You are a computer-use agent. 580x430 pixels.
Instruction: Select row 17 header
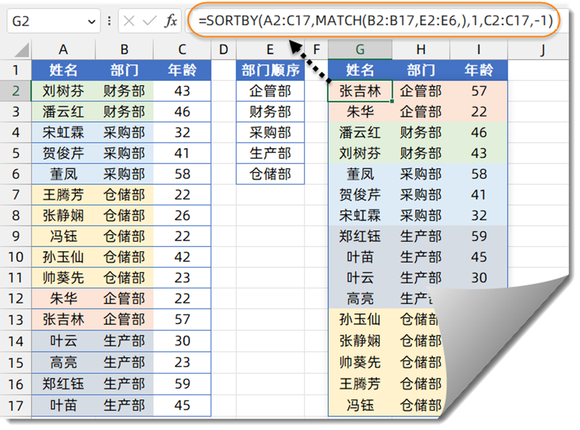point(16,405)
